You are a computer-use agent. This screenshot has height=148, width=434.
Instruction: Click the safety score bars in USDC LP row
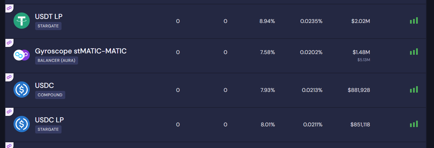(x=414, y=124)
